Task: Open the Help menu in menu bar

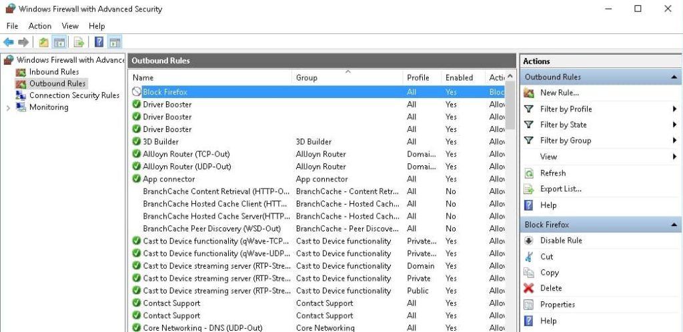Action: pyautogui.click(x=97, y=26)
